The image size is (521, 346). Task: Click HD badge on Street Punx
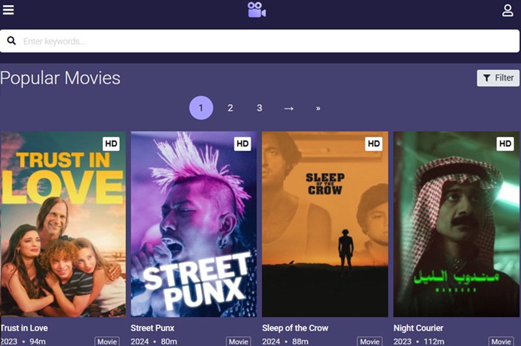(x=242, y=144)
